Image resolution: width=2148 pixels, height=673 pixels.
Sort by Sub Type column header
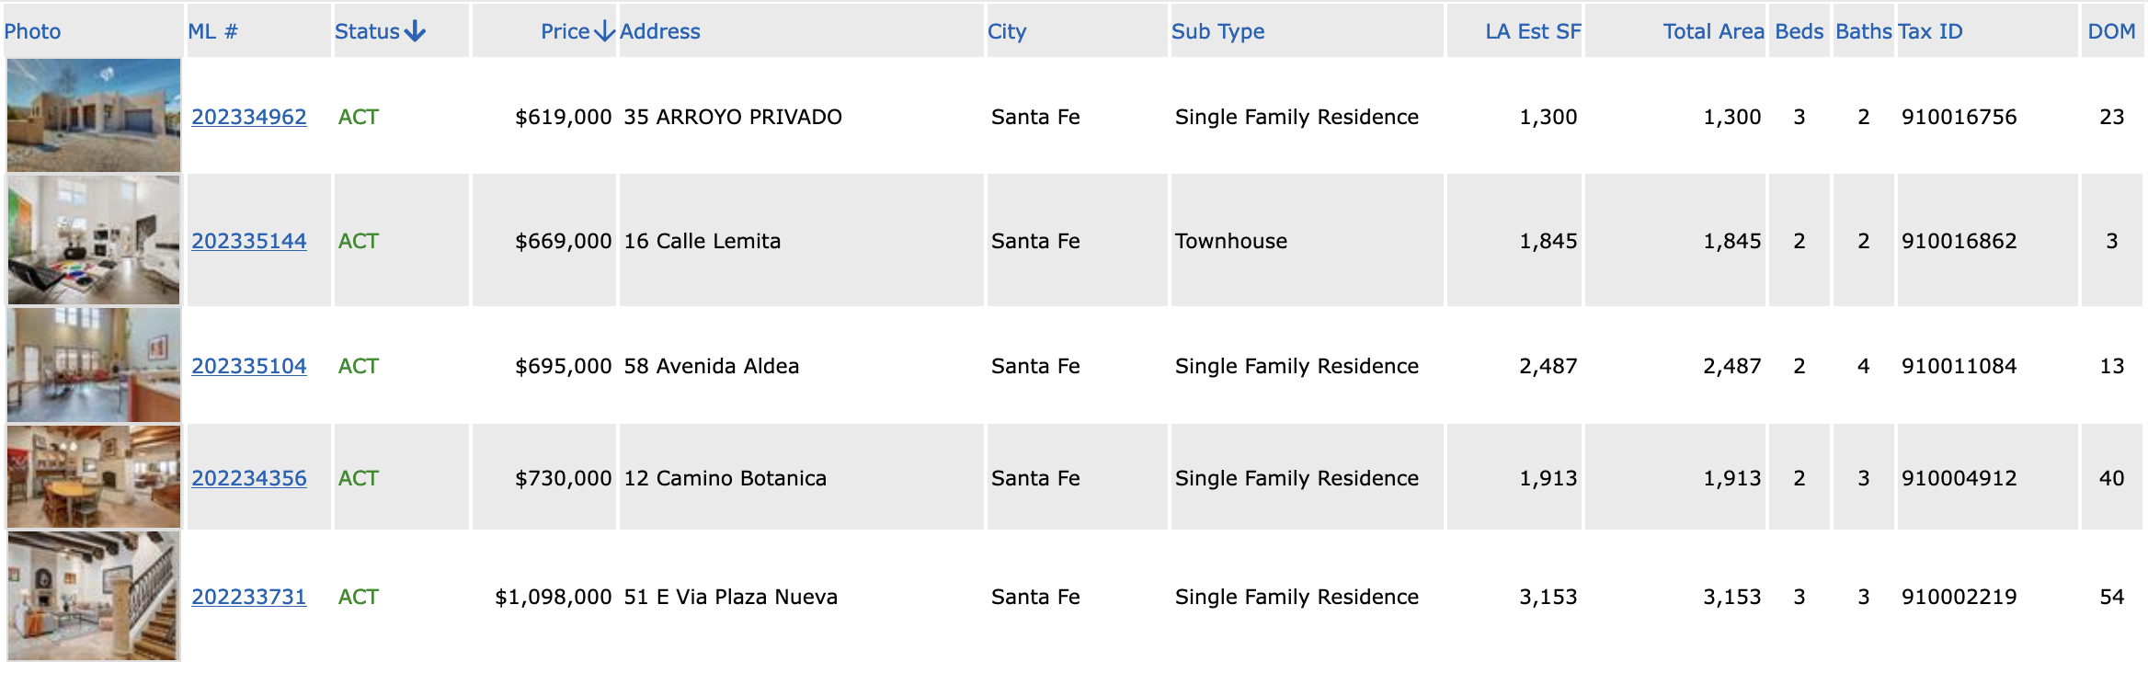1218,31
